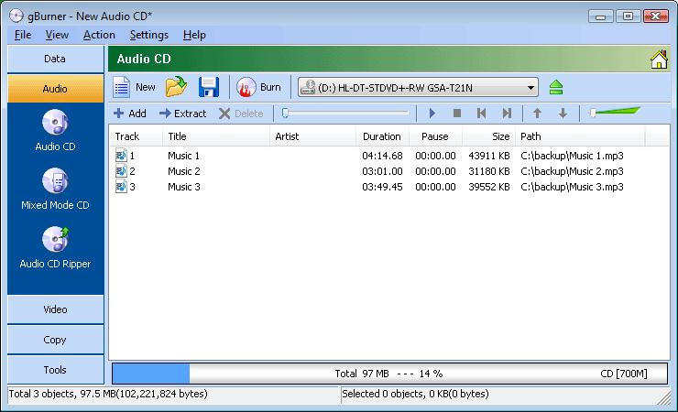Sort by the Title column header
The height and width of the screenshot is (412, 678).
(x=215, y=136)
